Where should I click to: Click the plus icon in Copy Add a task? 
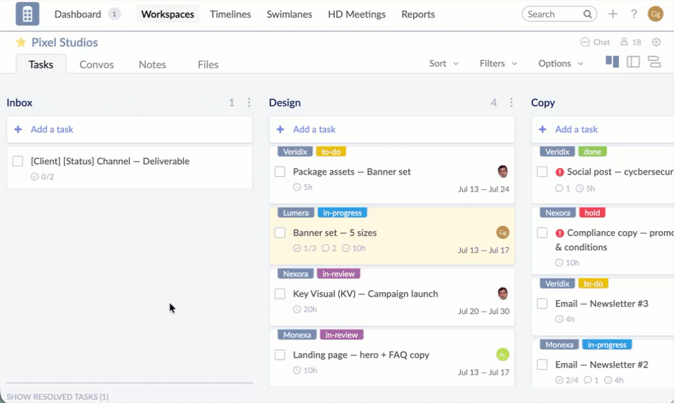(x=542, y=129)
